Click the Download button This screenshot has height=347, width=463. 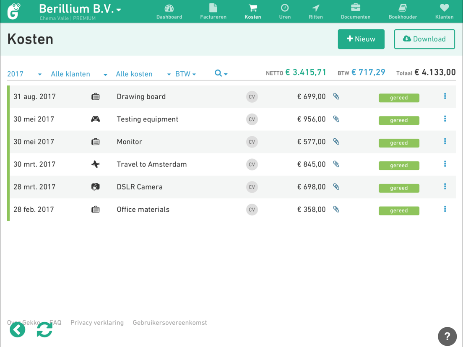(x=424, y=39)
